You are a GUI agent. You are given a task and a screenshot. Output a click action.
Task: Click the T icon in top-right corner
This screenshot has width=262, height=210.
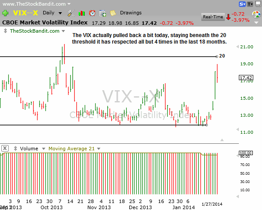tap(250, 4)
